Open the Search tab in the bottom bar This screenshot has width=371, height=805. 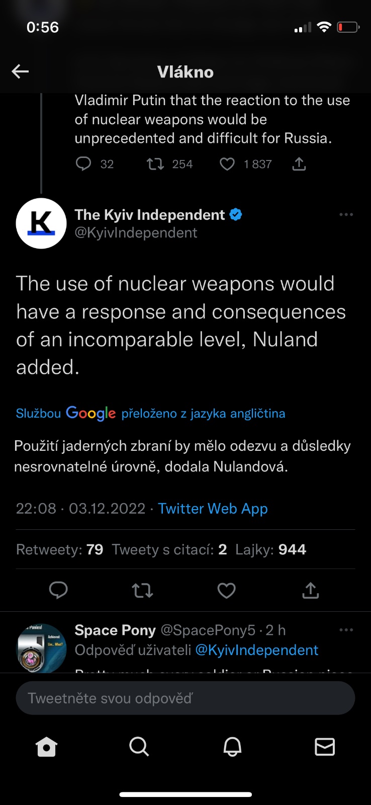(139, 747)
